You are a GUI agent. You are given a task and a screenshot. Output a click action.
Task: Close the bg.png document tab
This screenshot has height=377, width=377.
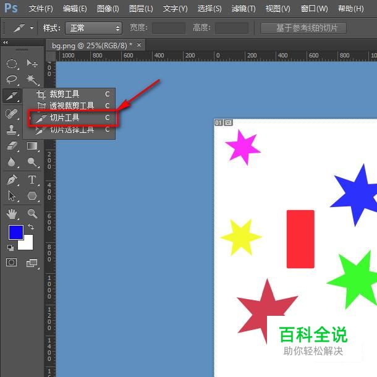139,45
